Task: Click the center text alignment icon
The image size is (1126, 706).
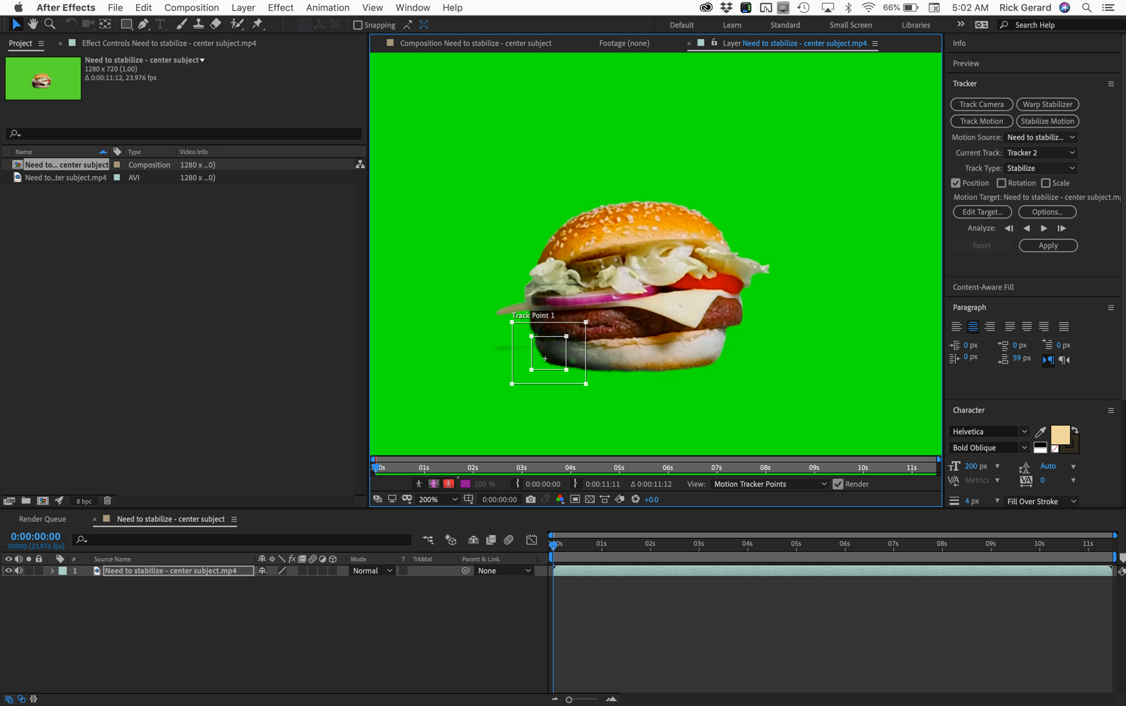Action: click(x=973, y=327)
